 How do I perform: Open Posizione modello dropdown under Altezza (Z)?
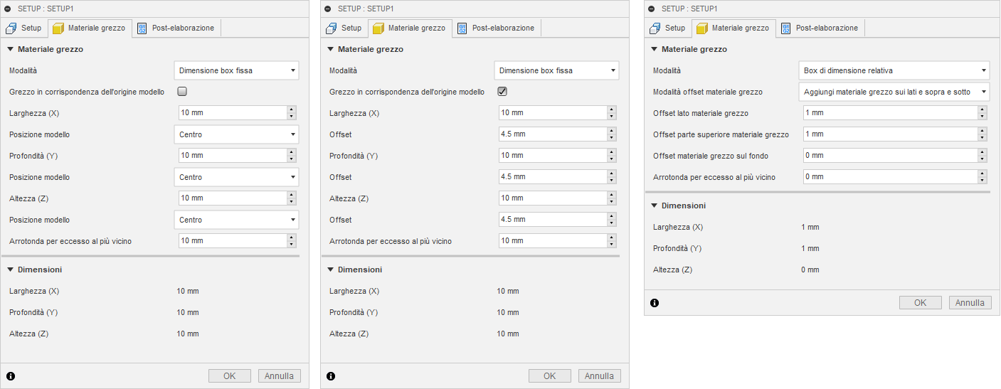coord(236,220)
